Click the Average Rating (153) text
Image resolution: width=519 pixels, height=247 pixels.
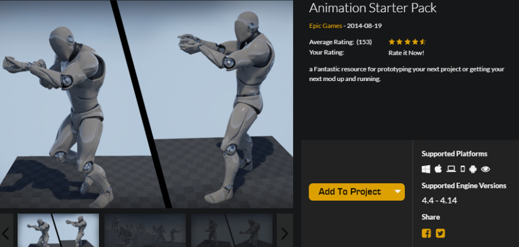tap(340, 42)
